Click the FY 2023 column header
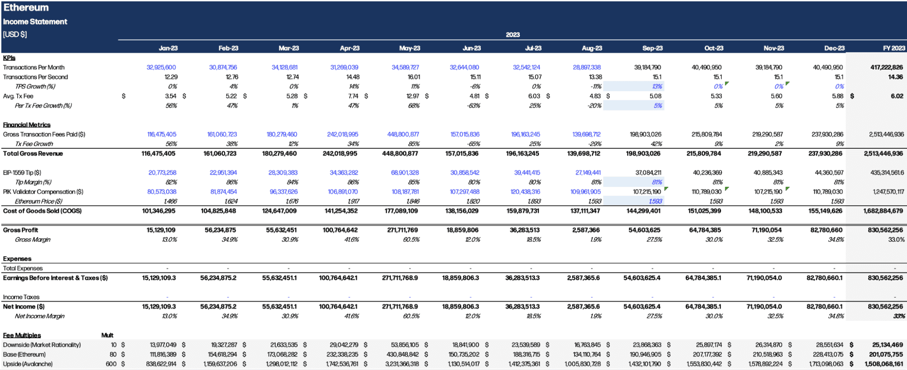 tap(893, 48)
